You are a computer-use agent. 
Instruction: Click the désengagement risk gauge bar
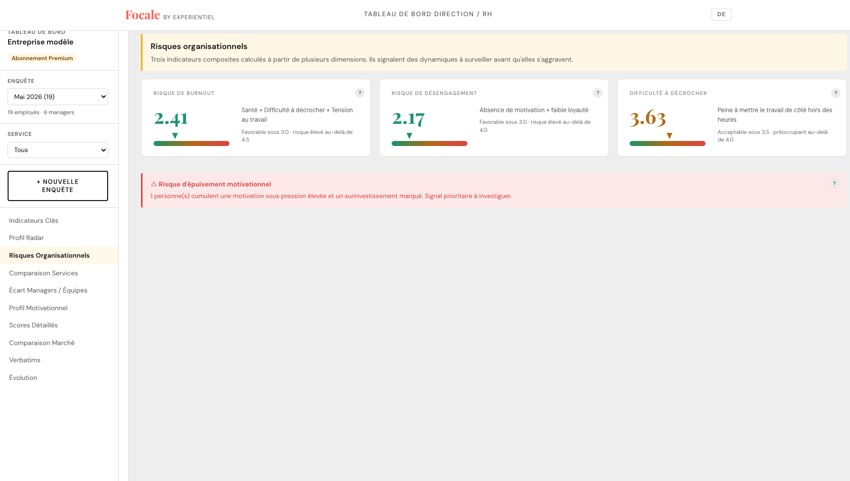pyautogui.click(x=430, y=143)
